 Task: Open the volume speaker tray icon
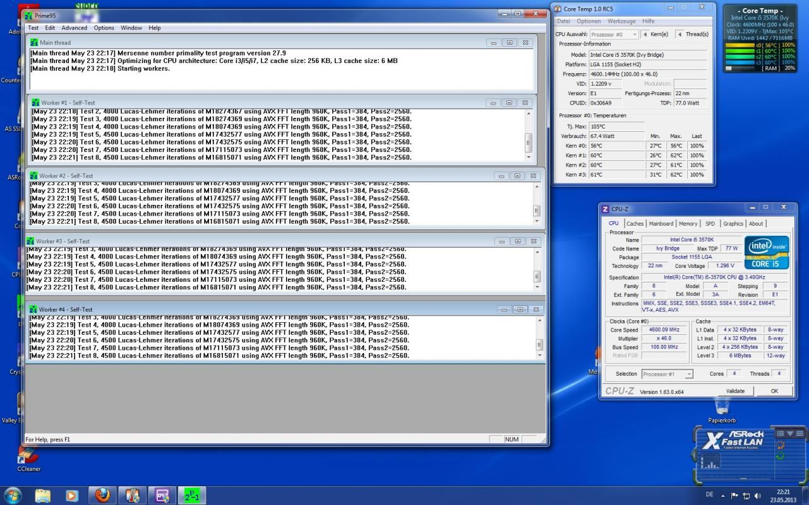pyautogui.click(x=757, y=496)
